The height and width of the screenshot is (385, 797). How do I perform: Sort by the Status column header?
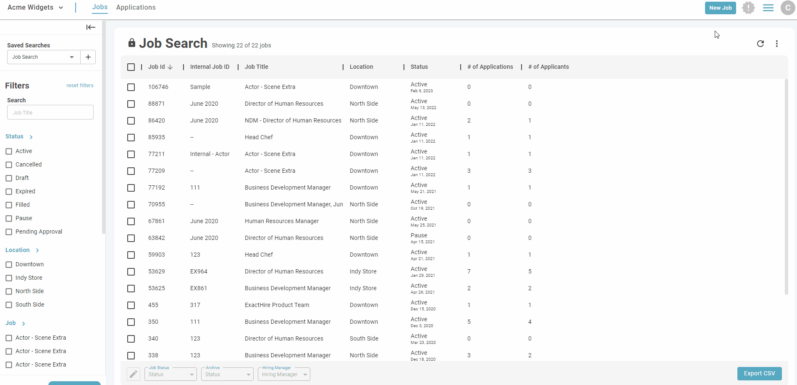pos(419,67)
